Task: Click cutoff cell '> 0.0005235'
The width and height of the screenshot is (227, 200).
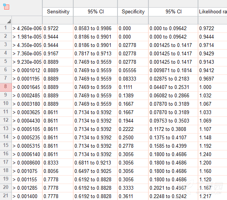Action: tap(27, 137)
